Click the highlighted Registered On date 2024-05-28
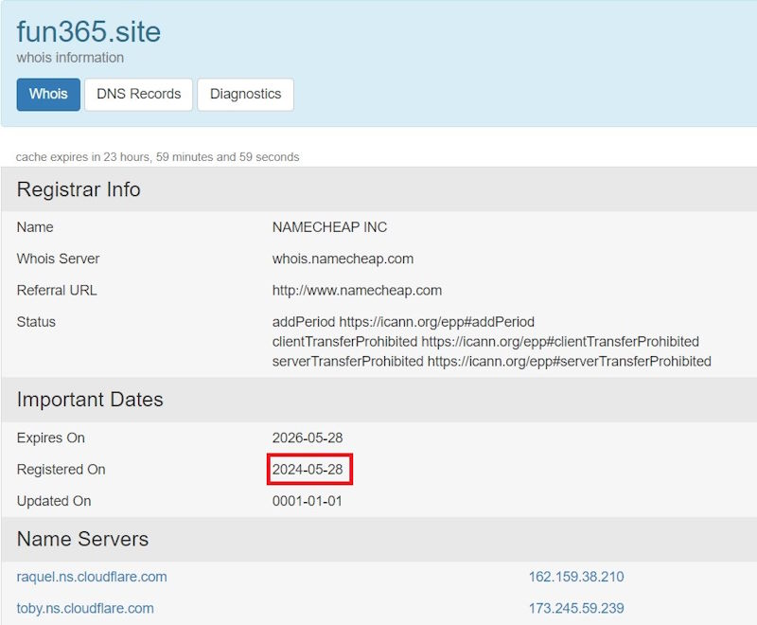The width and height of the screenshot is (757, 625). click(311, 469)
